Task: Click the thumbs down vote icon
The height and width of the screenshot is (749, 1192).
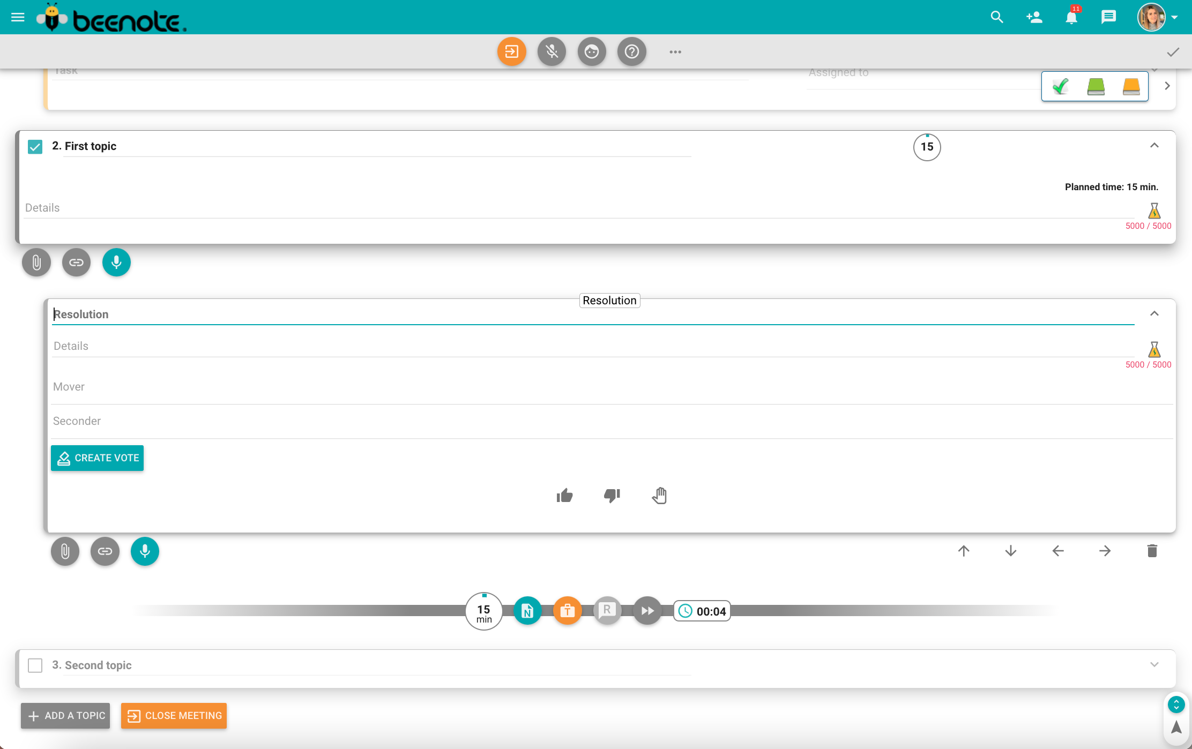Action: point(612,496)
